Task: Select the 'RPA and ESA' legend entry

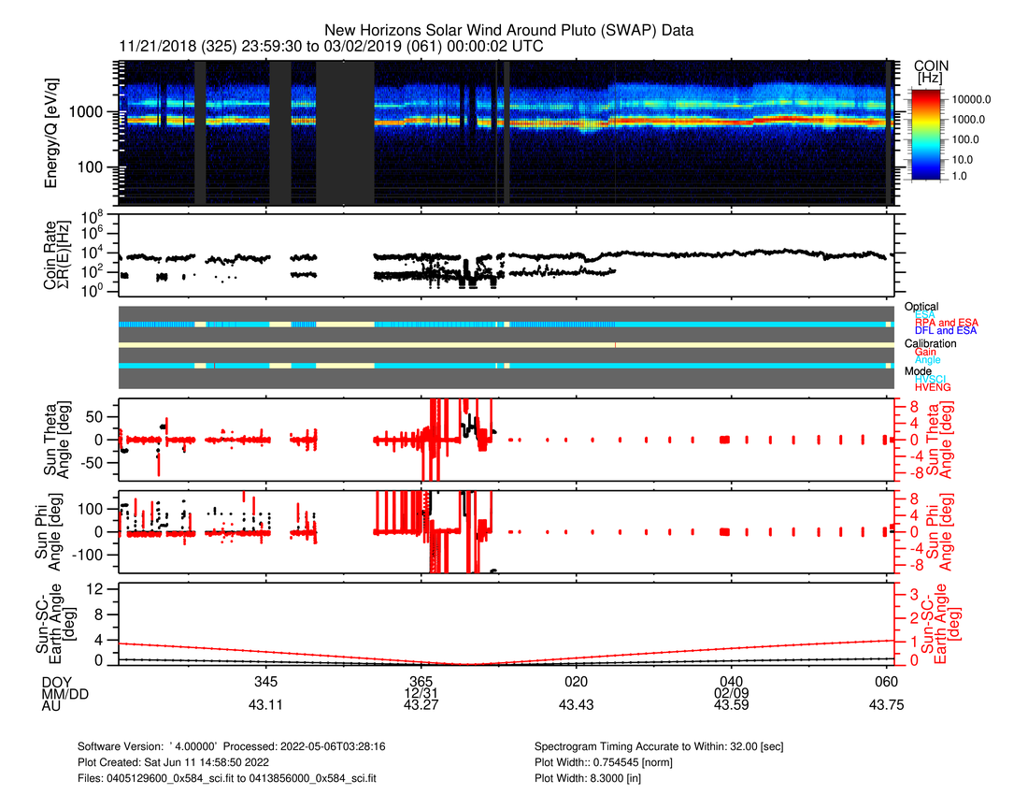Action: pyautogui.click(x=946, y=323)
